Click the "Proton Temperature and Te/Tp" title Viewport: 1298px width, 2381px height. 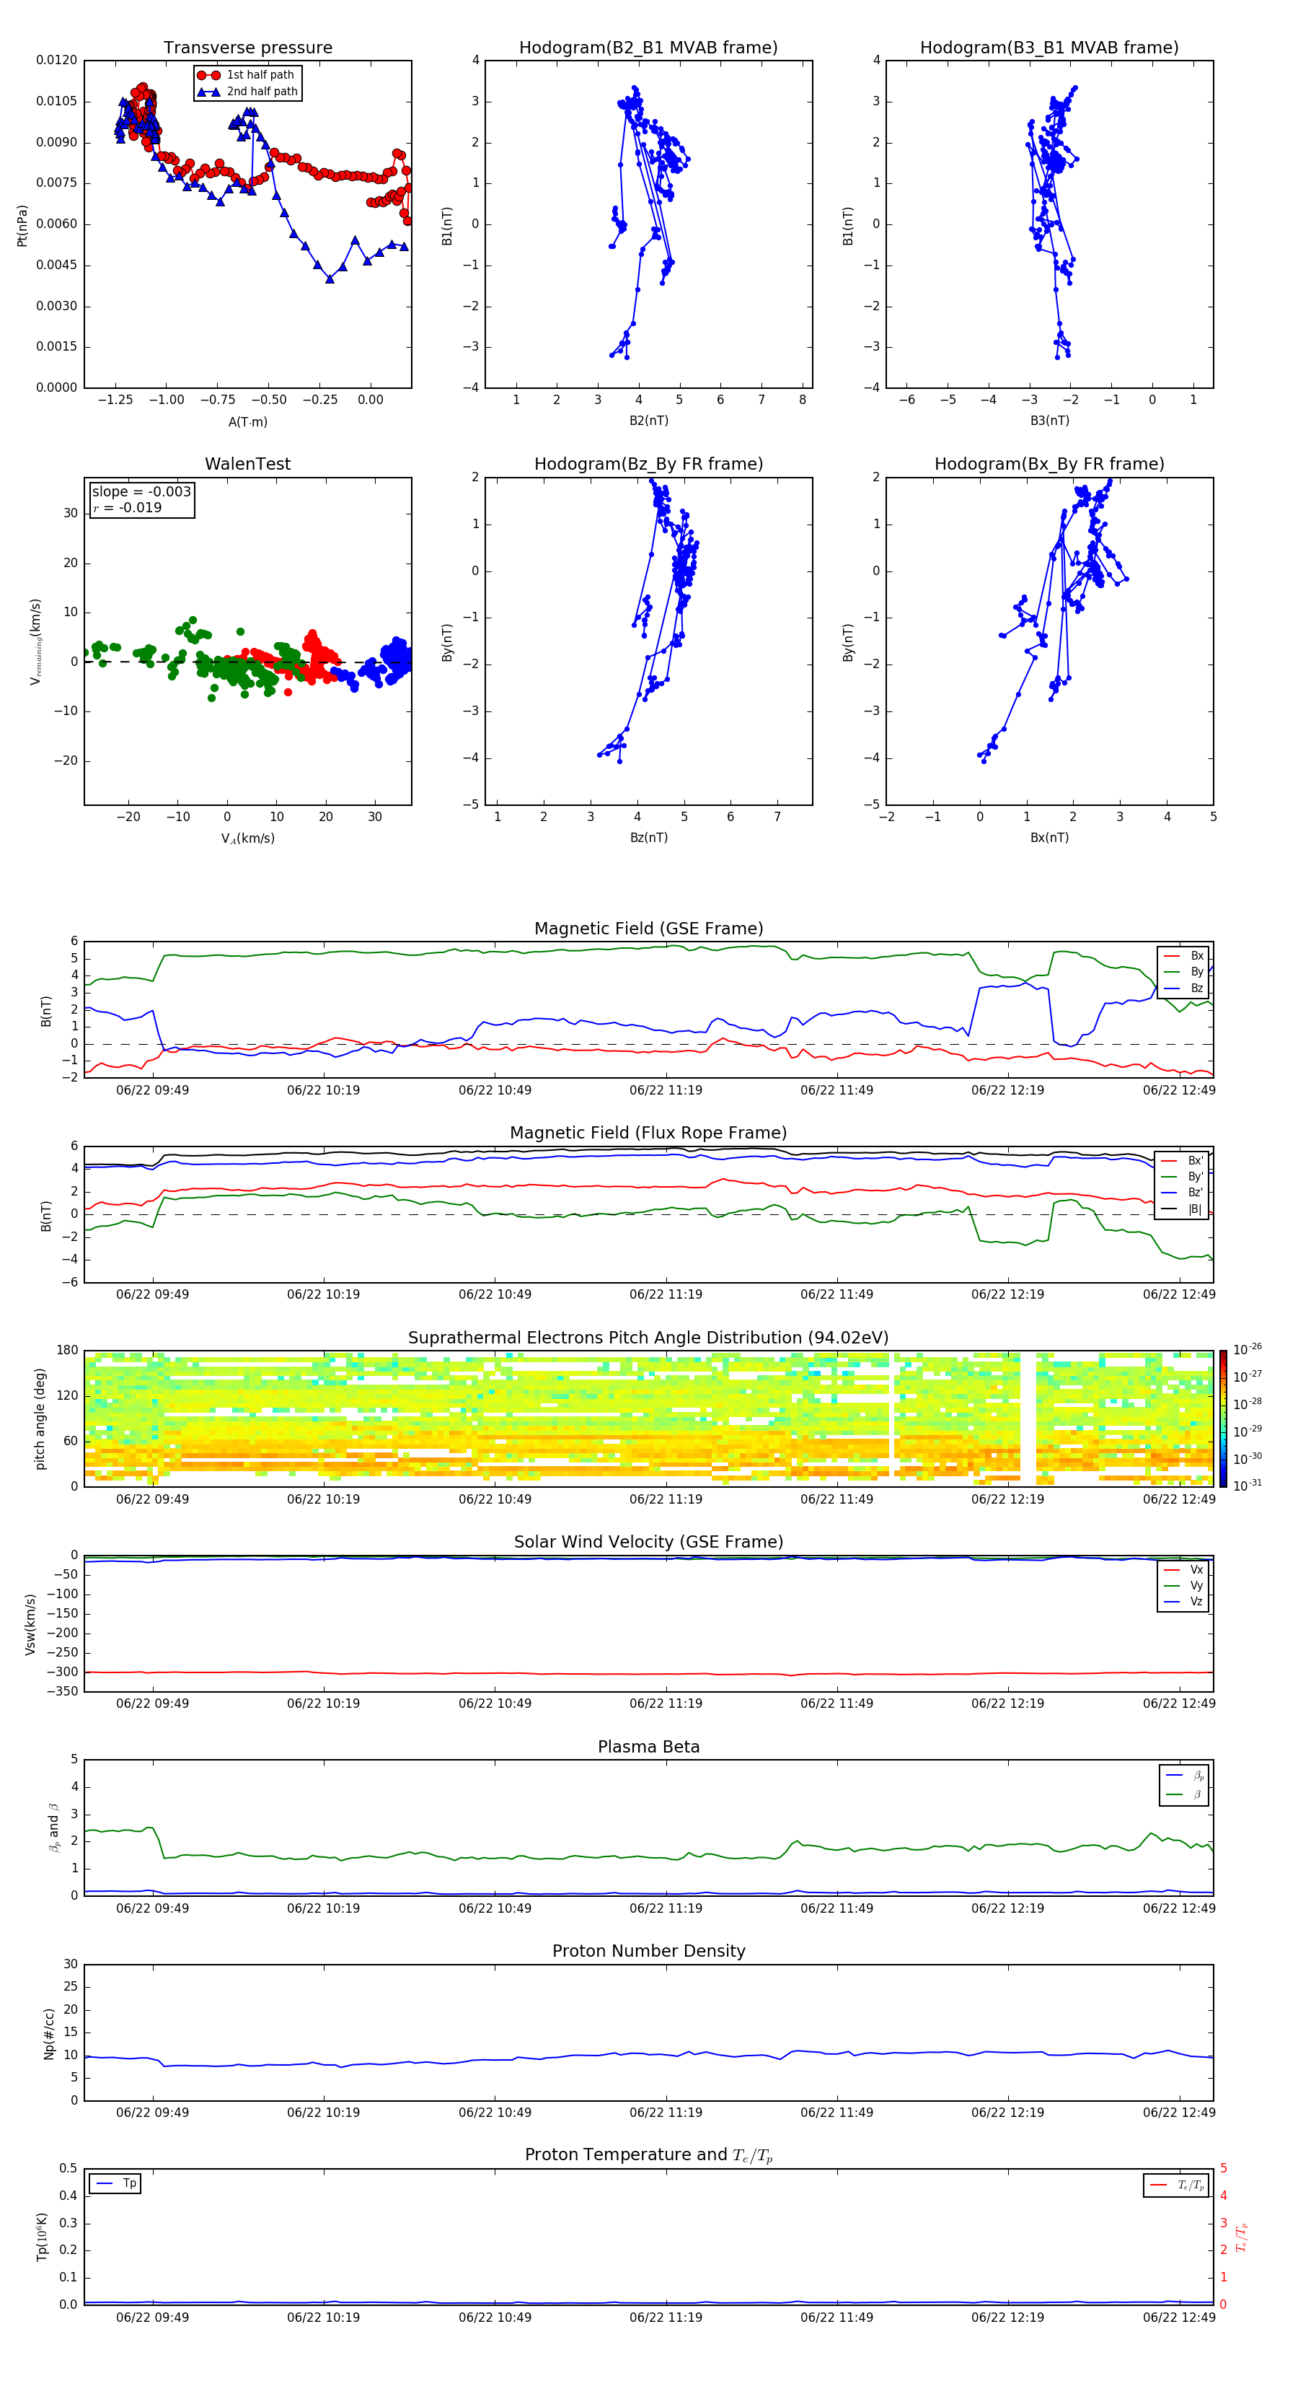[648, 2155]
